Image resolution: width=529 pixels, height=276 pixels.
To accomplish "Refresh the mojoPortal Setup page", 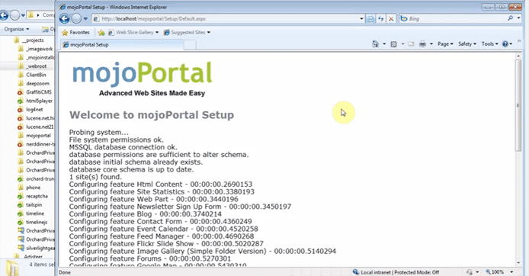I will click(x=381, y=19).
